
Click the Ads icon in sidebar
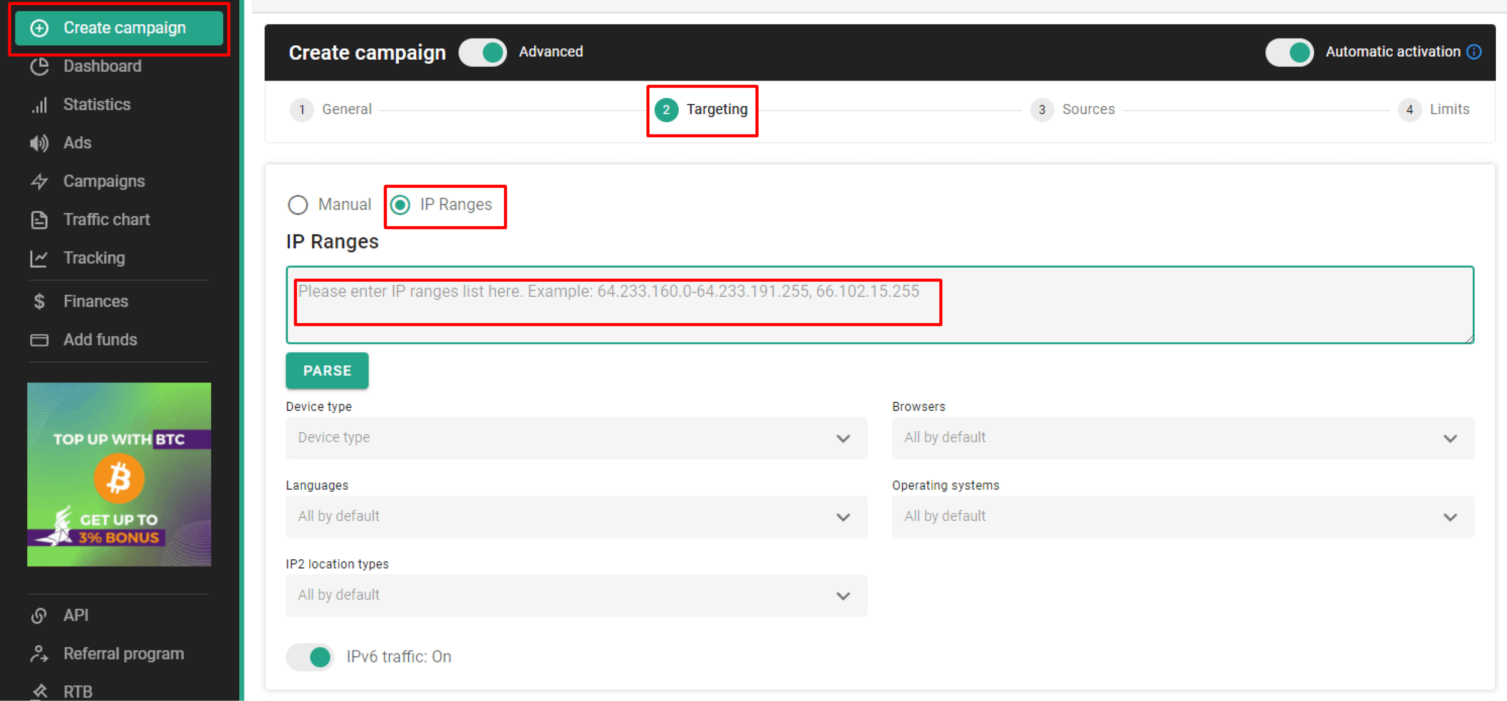tap(39, 142)
